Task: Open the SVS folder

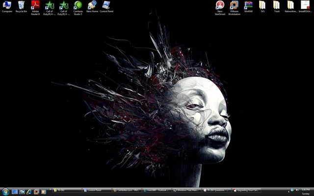Action: (262, 6)
